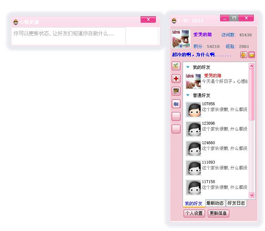The height and width of the screenshot is (231, 265).
Task: Click the 积分 value 54218
Action: click(213, 46)
